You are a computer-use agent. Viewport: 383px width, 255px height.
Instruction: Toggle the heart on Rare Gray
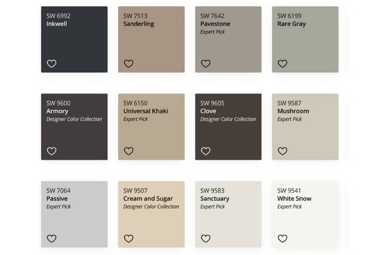pos(282,64)
